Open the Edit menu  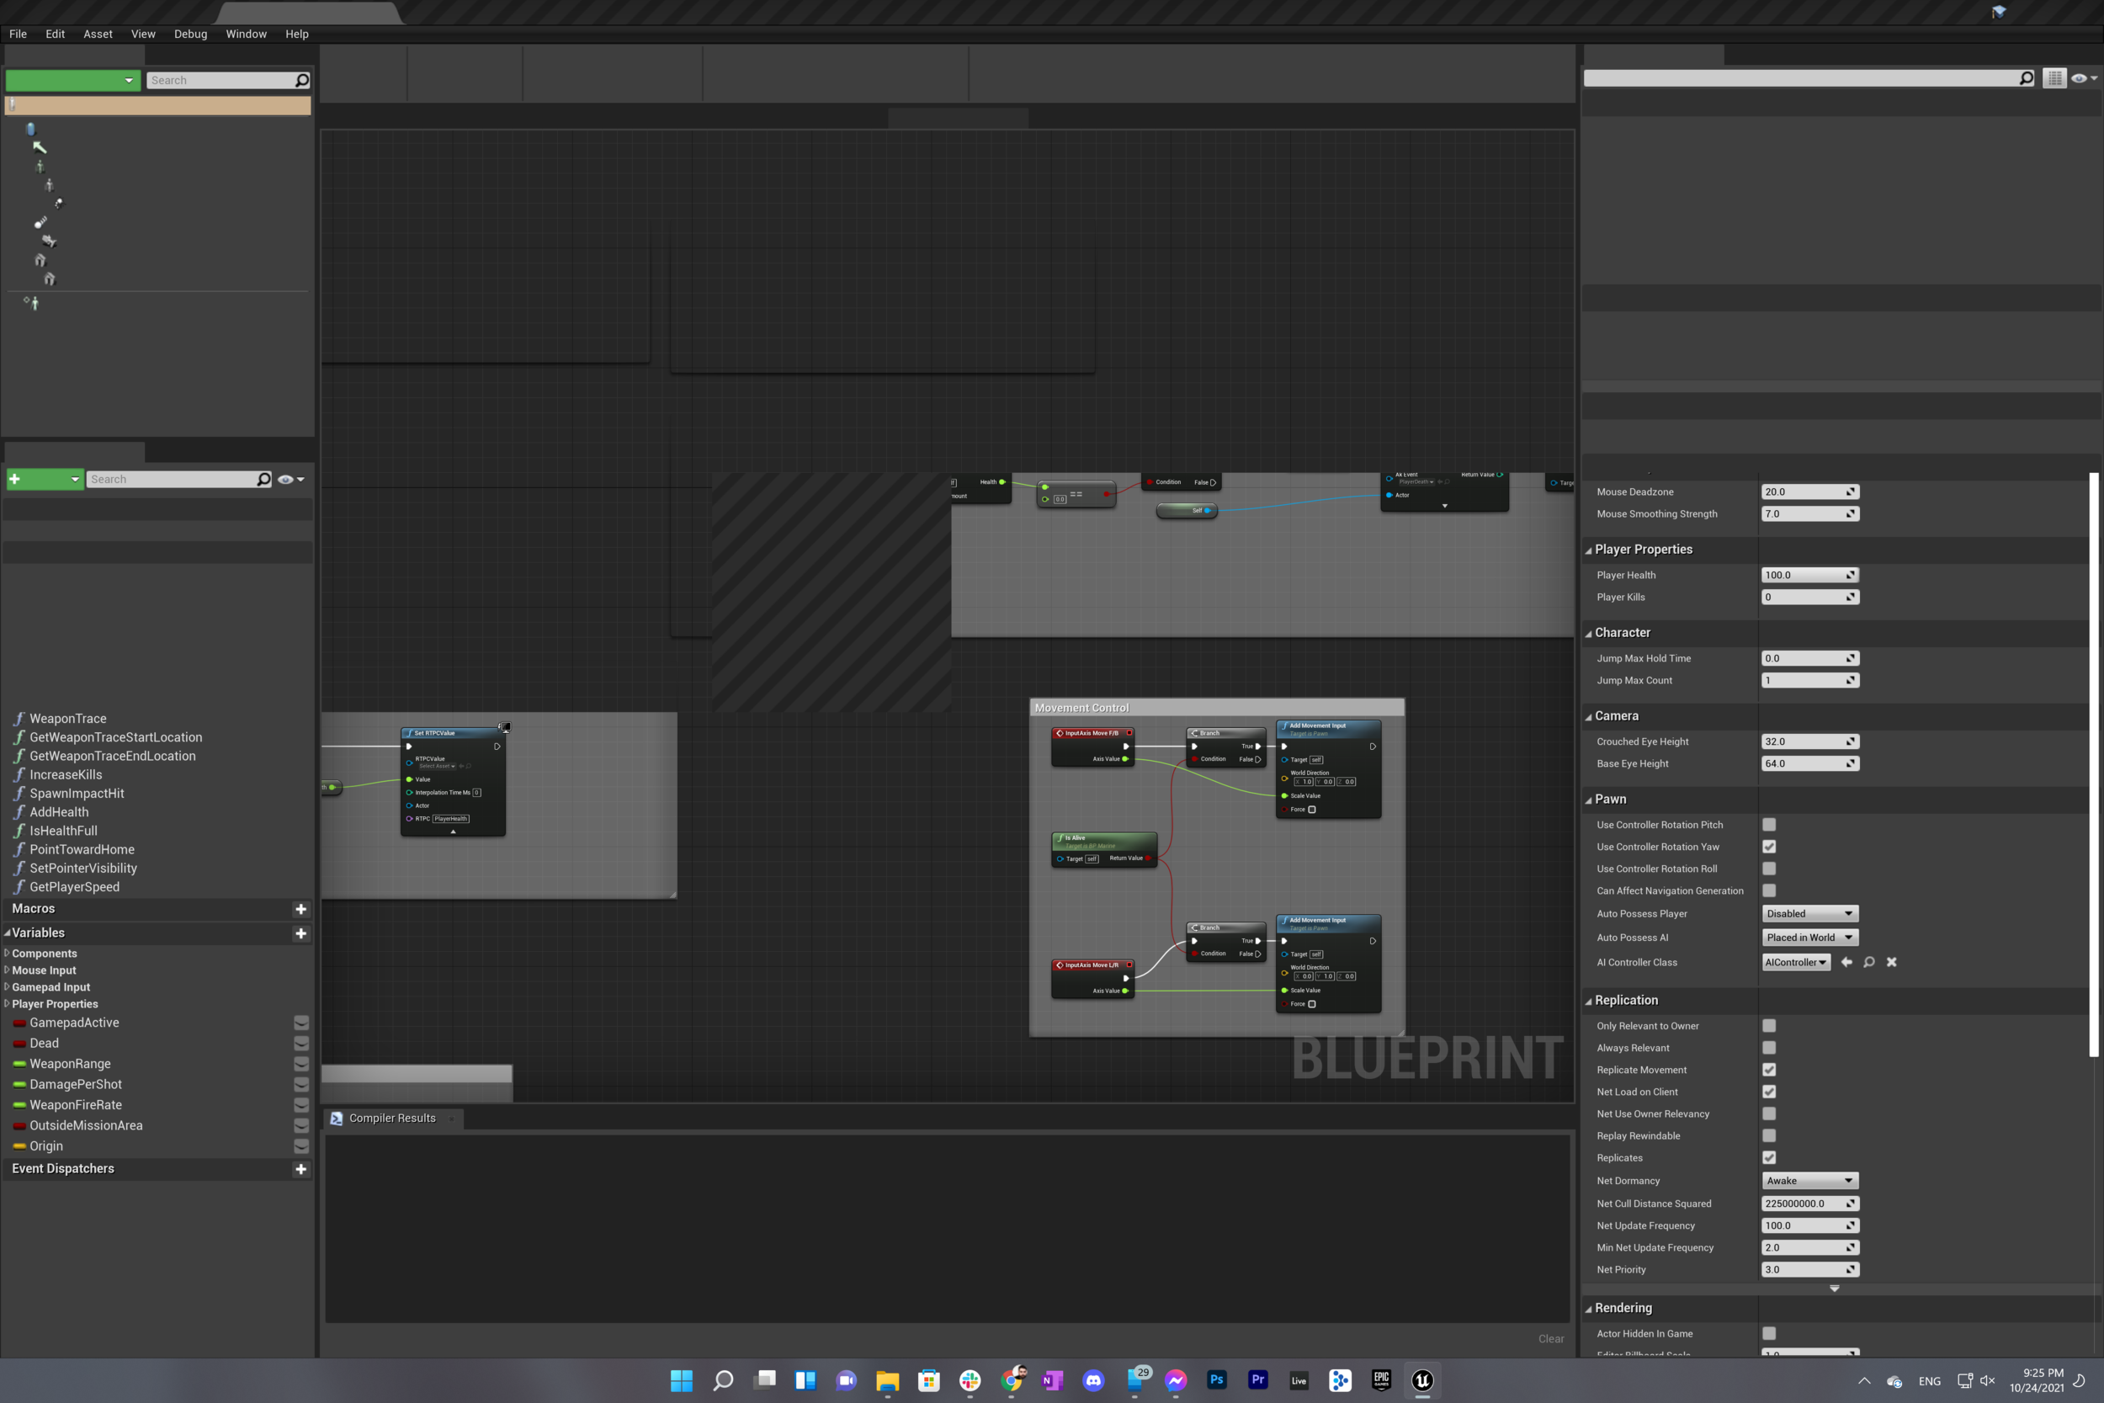(x=56, y=34)
